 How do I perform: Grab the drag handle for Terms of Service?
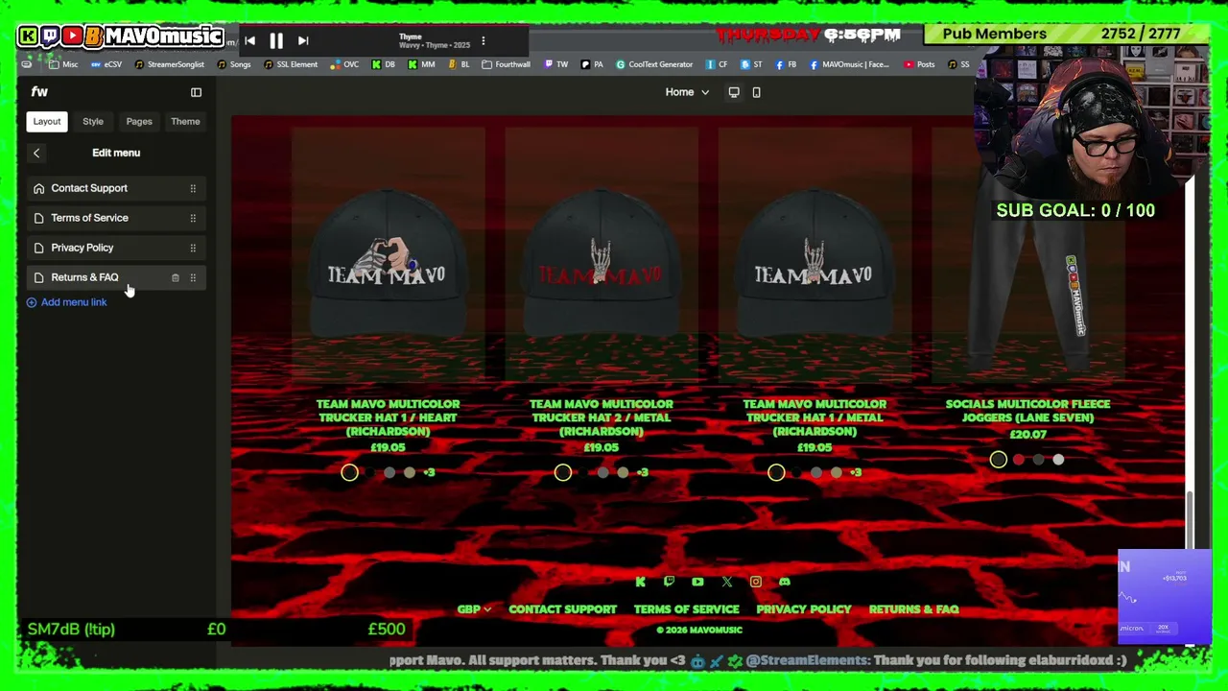pyautogui.click(x=193, y=218)
